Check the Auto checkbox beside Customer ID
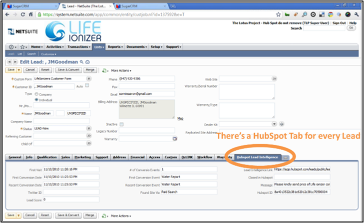 click(x=87, y=86)
